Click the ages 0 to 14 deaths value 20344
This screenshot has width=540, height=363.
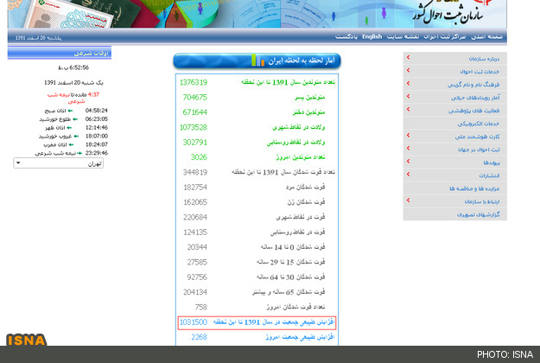pyautogui.click(x=197, y=247)
